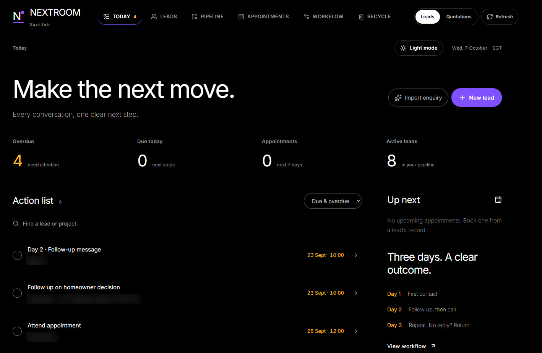Click Import enquiry button

tap(418, 98)
